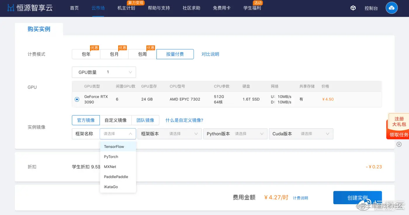409x215 pixels.
Task: Click the 1.6T SSD cell
Action: [251, 99]
